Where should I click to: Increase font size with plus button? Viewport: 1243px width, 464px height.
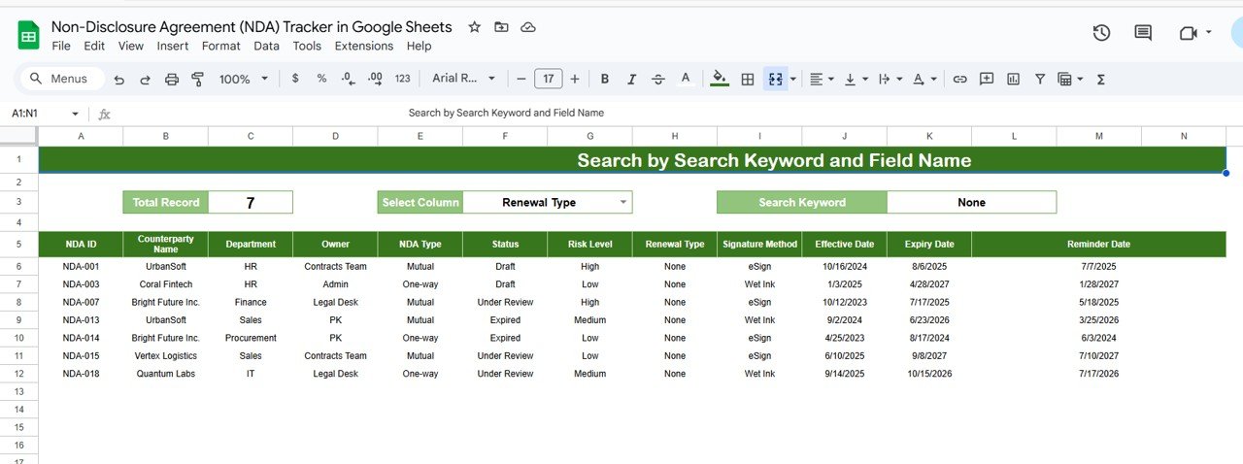(575, 79)
